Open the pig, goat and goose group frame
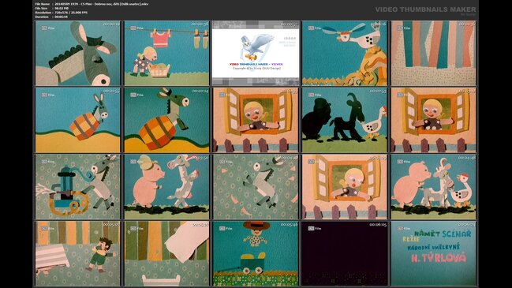The height and width of the screenshot is (288, 512). point(433,187)
